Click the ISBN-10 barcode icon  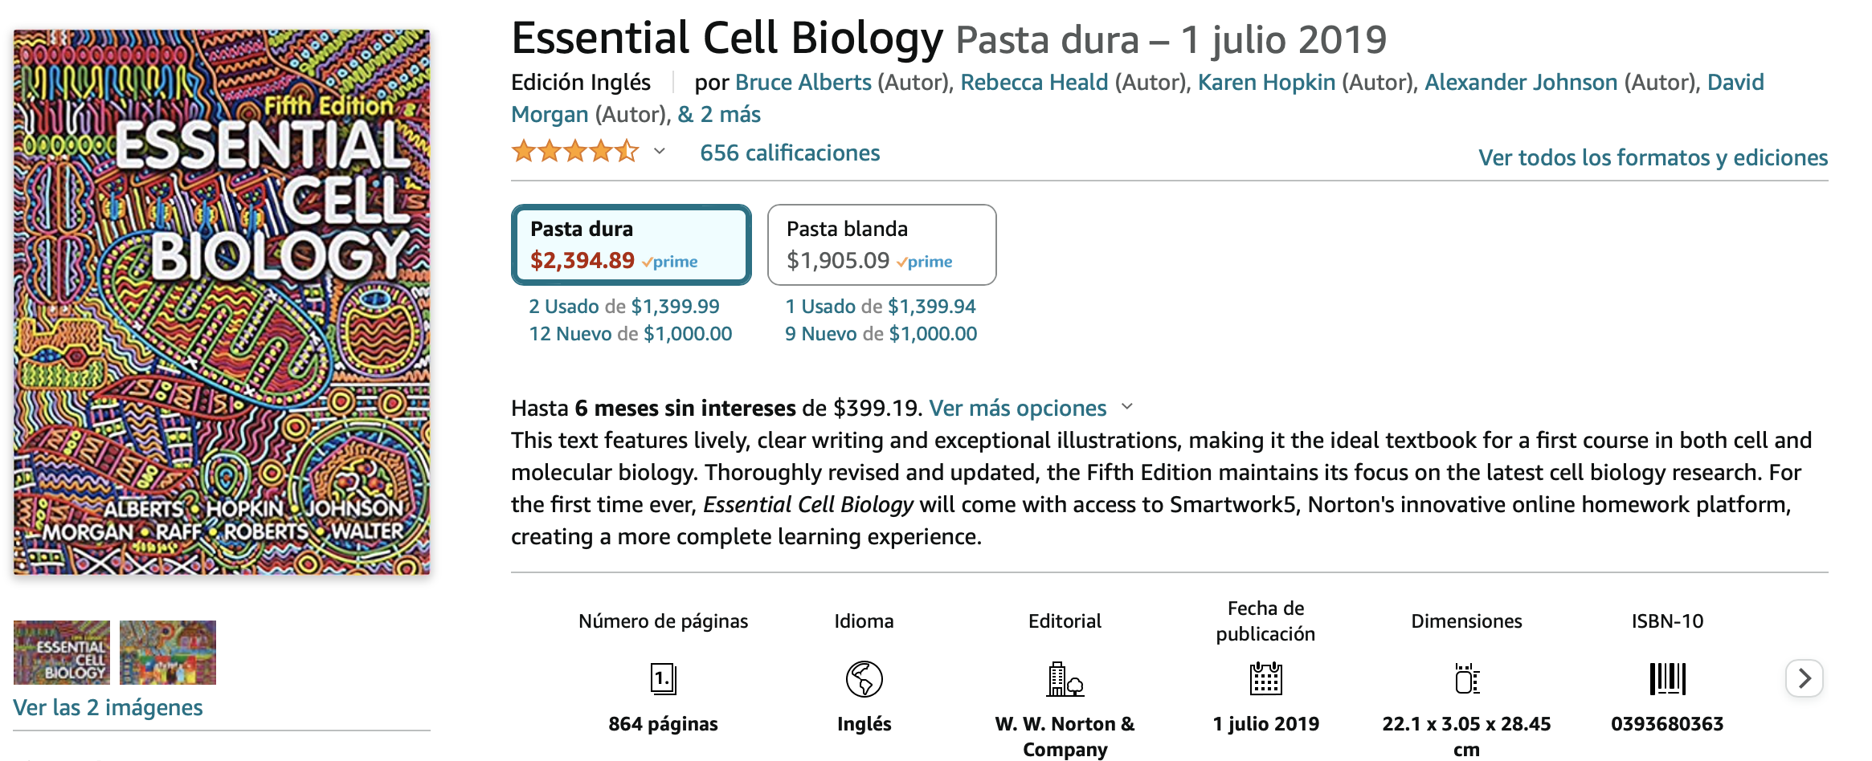[1667, 679]
